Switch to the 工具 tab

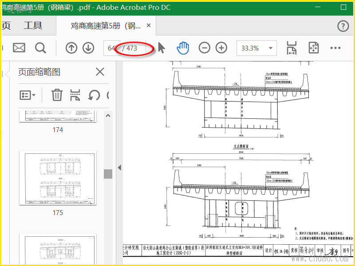tap(33, 25)
